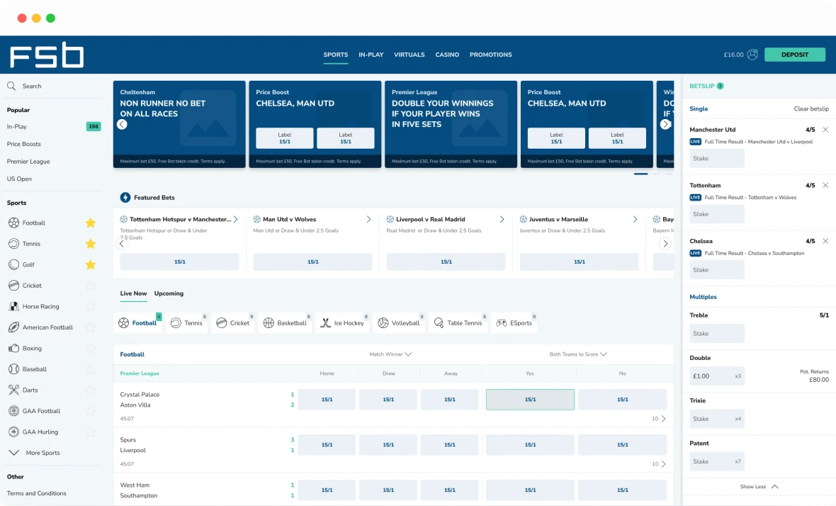This screenshot has height=506, width=836.
Task: Open Tottenham Hotspur v Manchester featured match arrow
Action: pos(235,219)
